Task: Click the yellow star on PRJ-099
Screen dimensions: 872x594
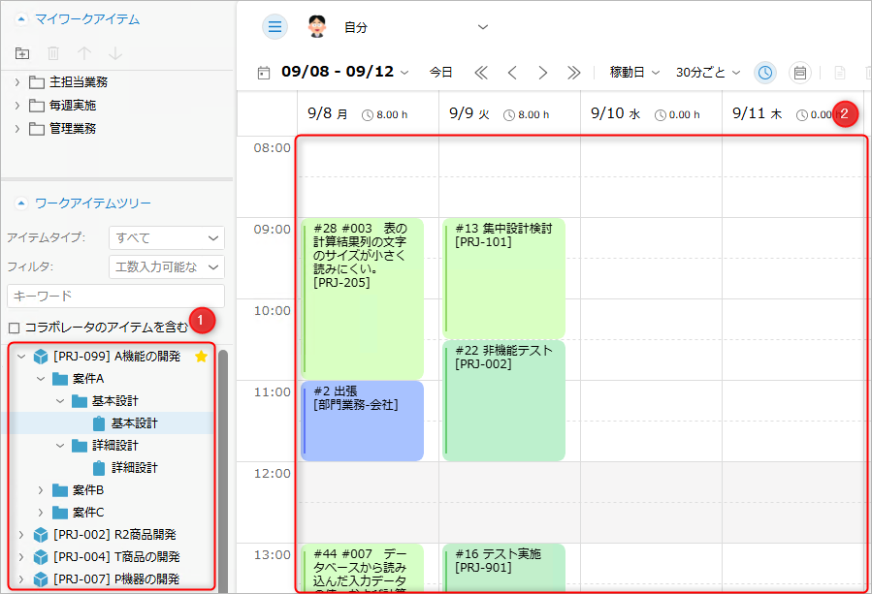Action: pos(202,357)
